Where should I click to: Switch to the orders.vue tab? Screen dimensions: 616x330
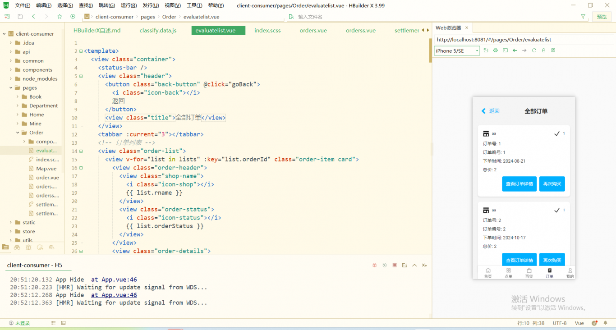click(313, 31)
